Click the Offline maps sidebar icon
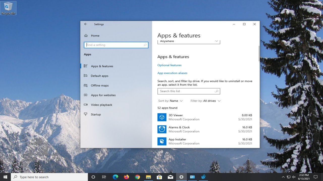323x181 pixels. click(86, 85)
